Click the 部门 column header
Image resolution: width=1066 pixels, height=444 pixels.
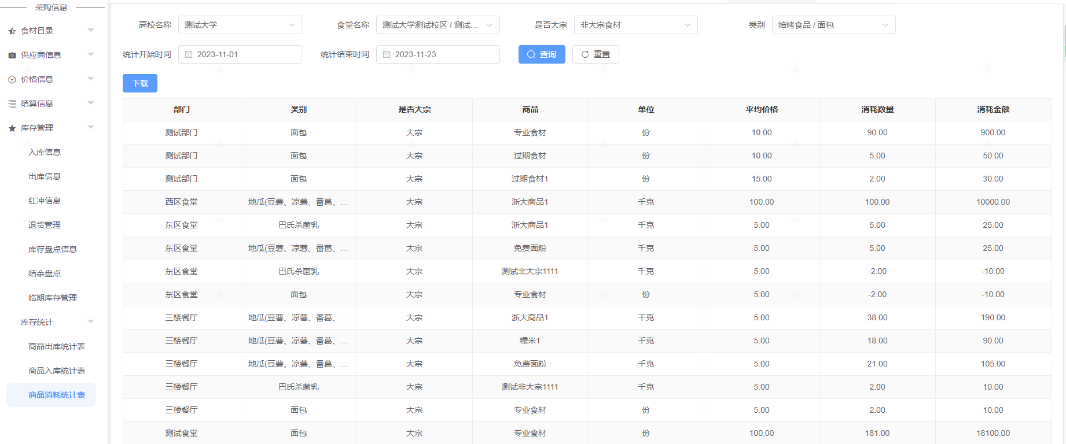(x=182, y=109)
